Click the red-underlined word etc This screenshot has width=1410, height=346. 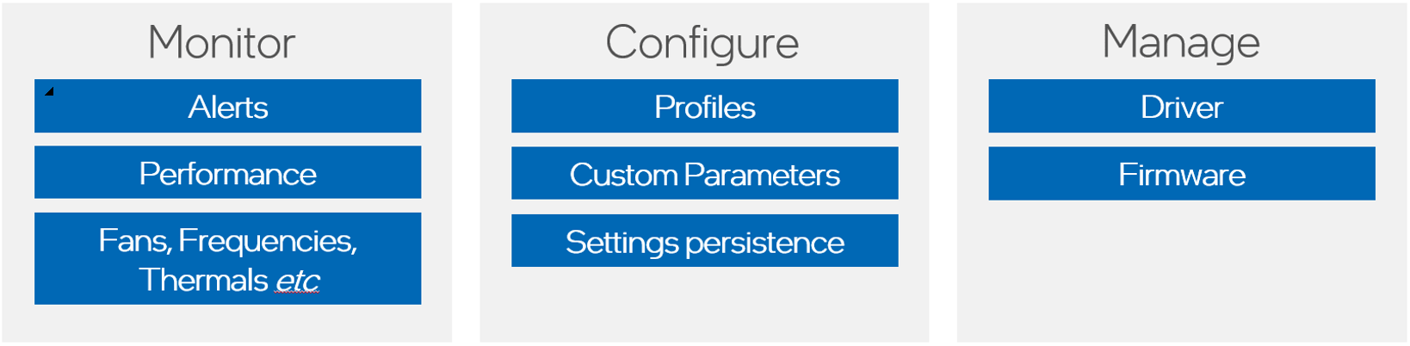pos(297,281)
